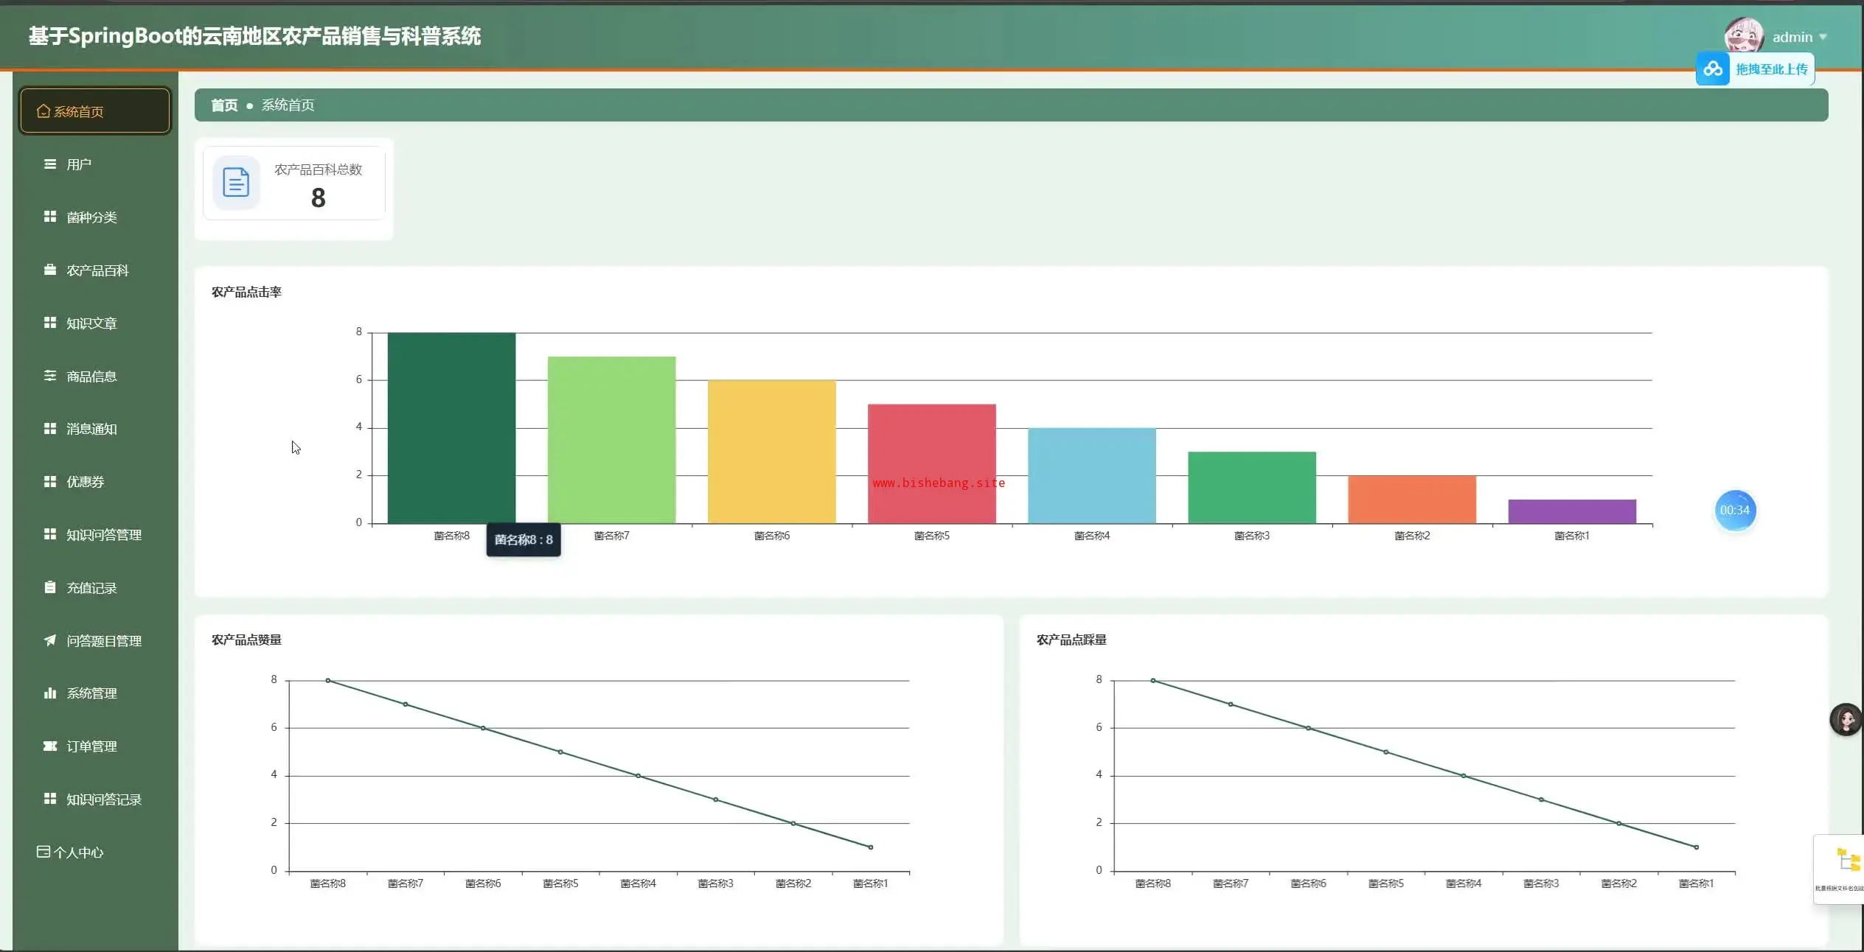Click the dark green 菌名称8 bar
Screen dimensions: 1864x952
pyautogui.click(x=451, y=427)
